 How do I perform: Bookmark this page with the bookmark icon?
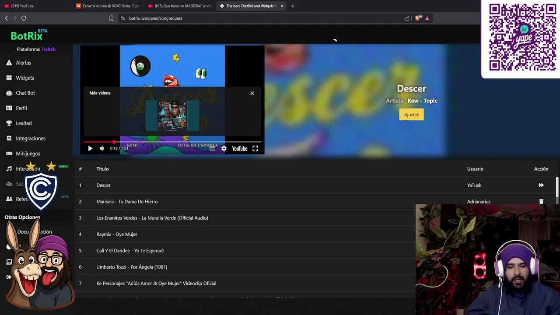tap(111, 18)
